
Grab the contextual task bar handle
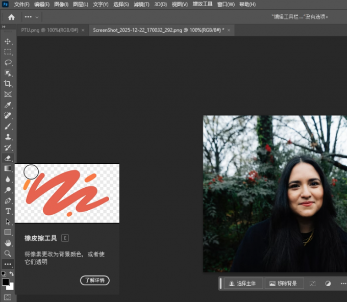(x=220, y=284)
